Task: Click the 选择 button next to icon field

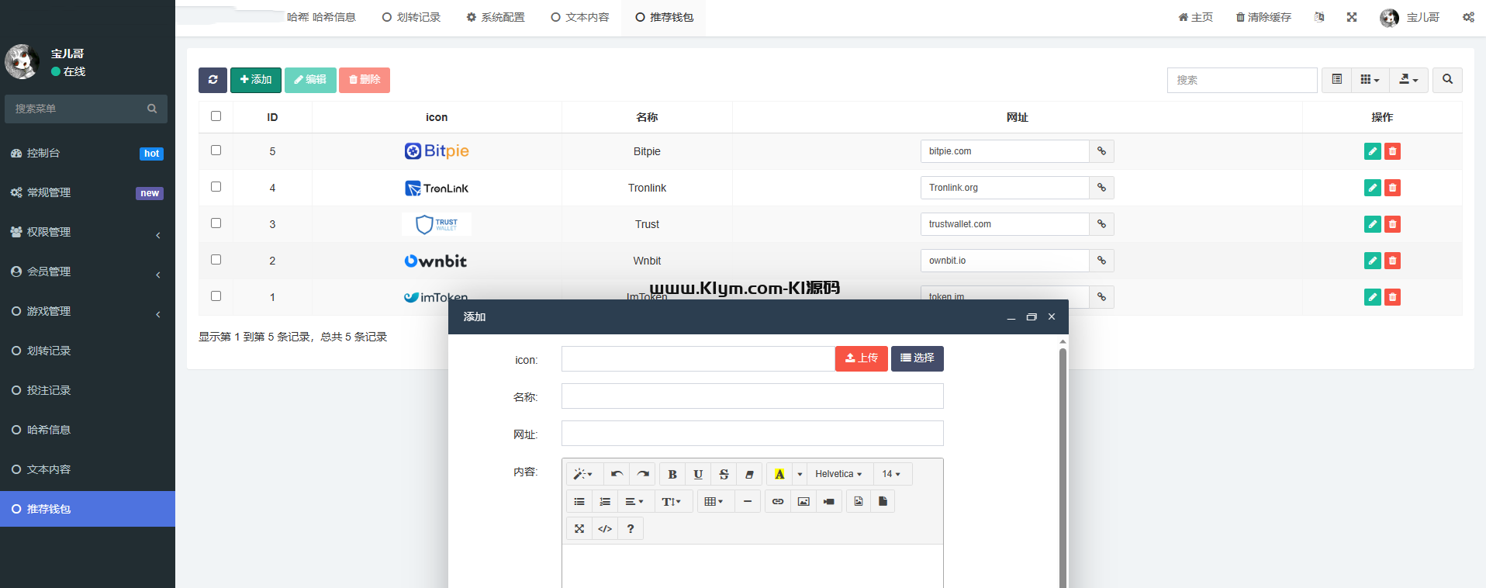Action: pos(917,358)
